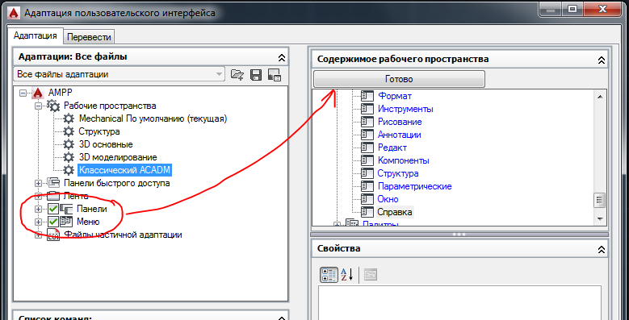
Task: Select Структура in workspace contents list
Action: [x=398, y=173]
